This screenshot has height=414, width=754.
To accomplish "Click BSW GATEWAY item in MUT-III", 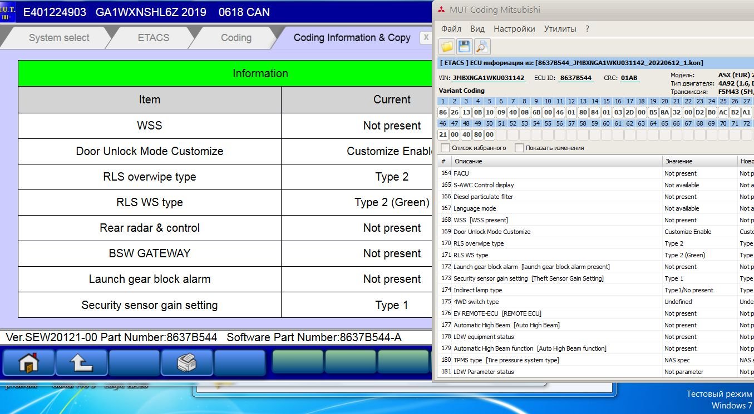I will [x=150, y=253].
